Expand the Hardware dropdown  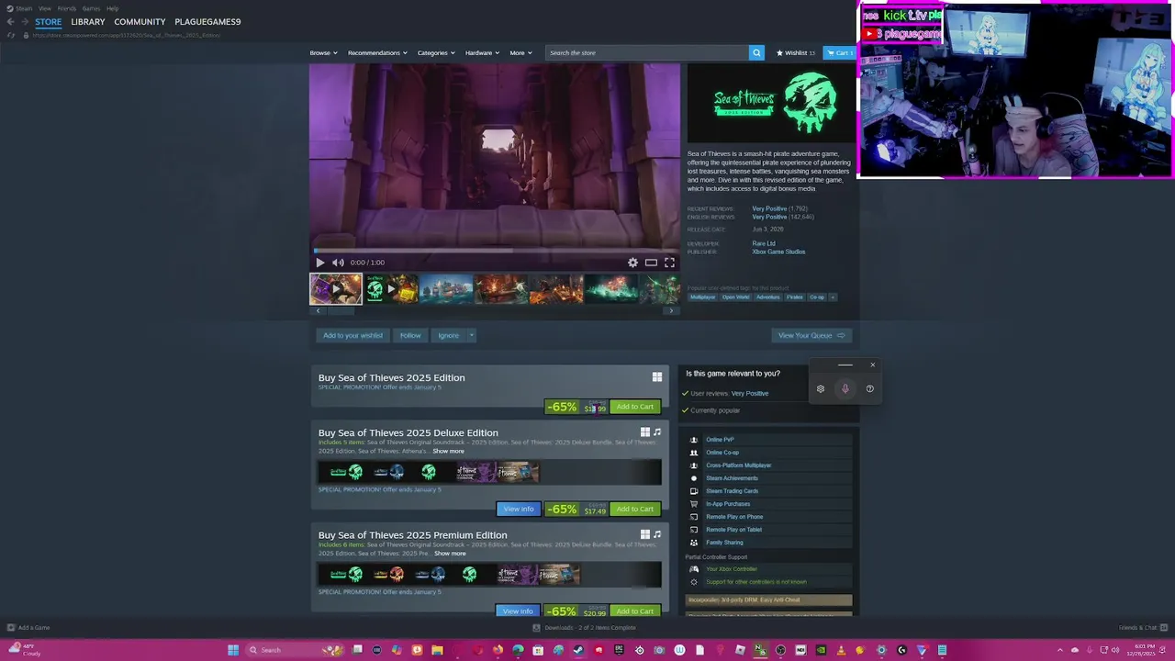point(482,53)
